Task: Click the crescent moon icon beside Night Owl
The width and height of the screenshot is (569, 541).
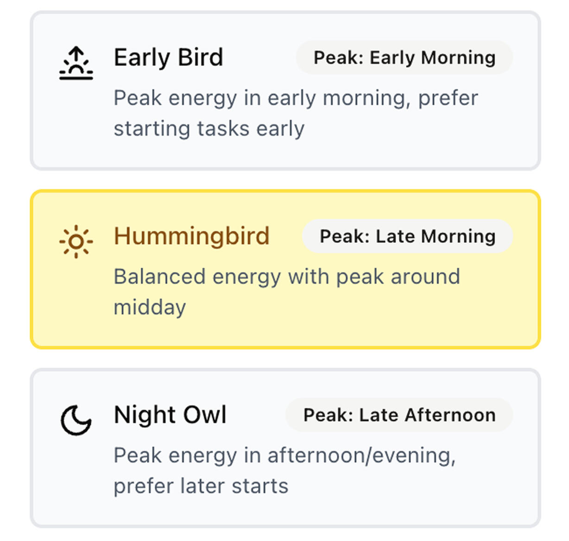Action: pyautogui.click(x=76, y=420)
